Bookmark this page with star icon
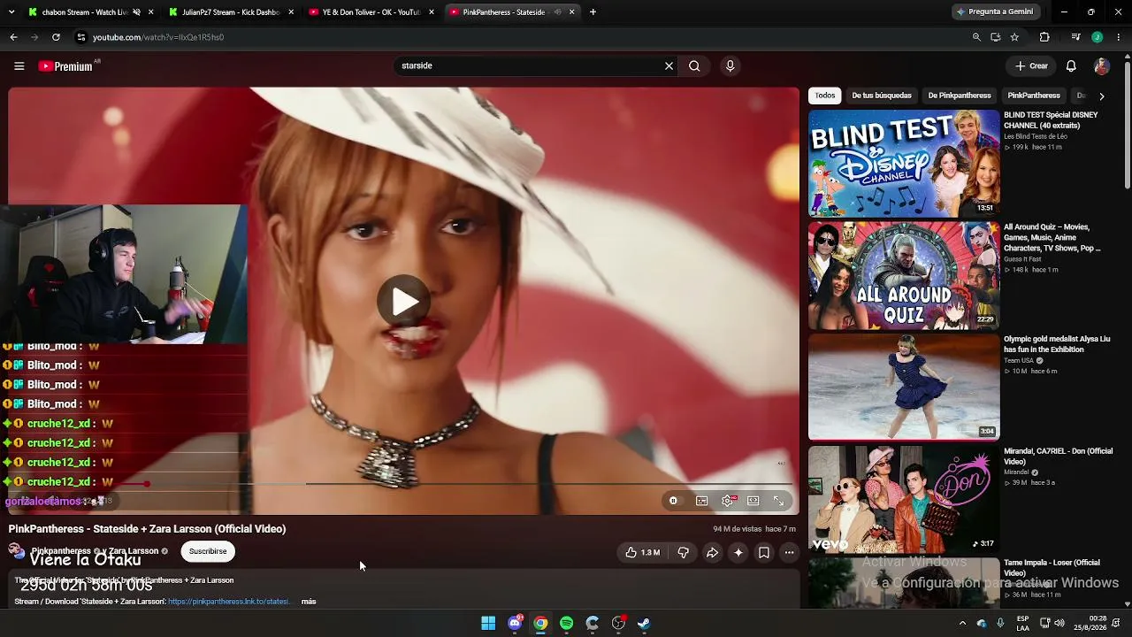 (x=1014, y=37)
